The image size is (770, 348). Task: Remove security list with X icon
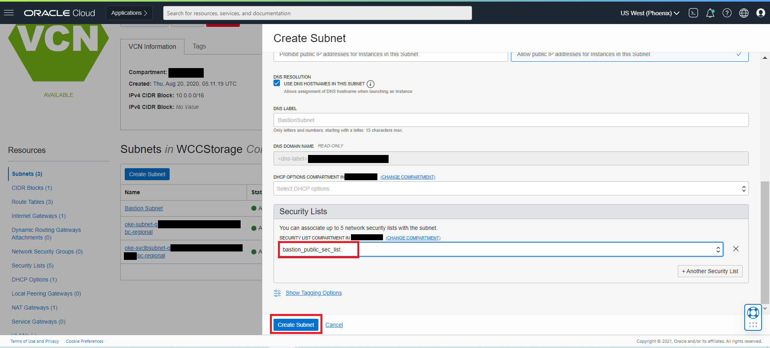[x=736, y=249]
